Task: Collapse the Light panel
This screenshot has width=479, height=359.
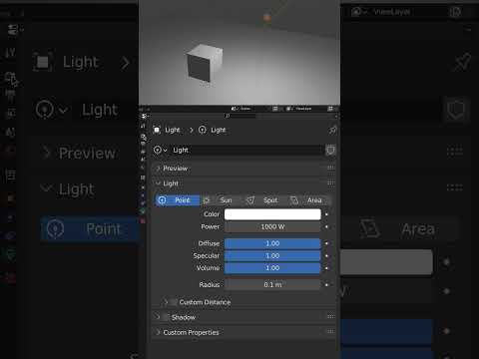Action: coord(158,183)
